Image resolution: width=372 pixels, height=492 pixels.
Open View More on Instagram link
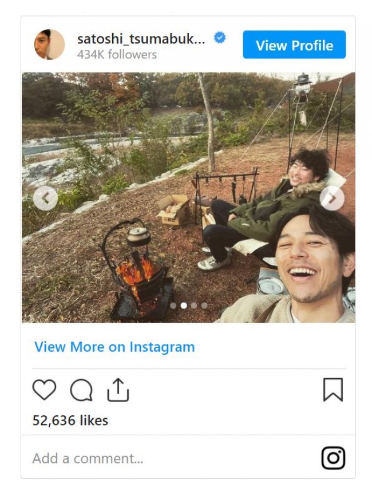pyautogui.click(x=114, y=347)
